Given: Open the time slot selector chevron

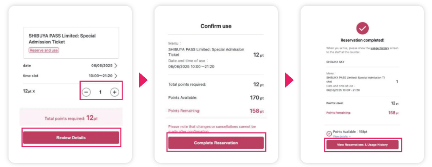Looking at the screenshot, I should [x=116, y=76].
